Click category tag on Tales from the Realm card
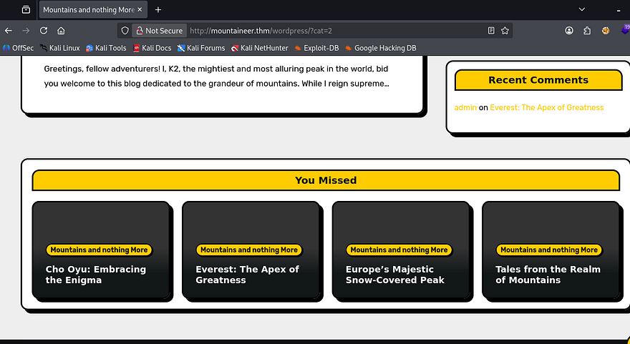 coord(549,250)
